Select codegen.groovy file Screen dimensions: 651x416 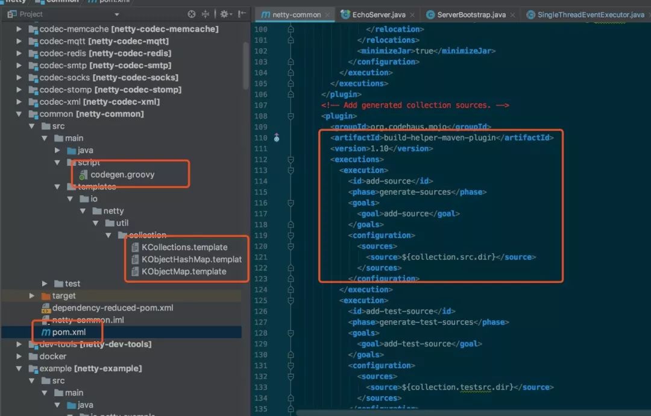tap(117, 174)
